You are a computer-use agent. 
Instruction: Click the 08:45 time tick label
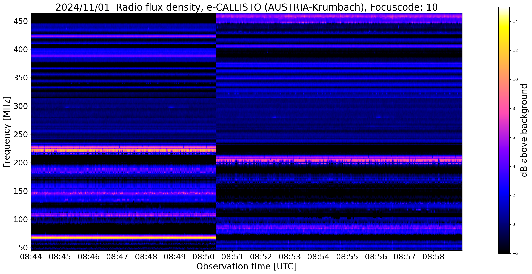(x=60, y=257)
